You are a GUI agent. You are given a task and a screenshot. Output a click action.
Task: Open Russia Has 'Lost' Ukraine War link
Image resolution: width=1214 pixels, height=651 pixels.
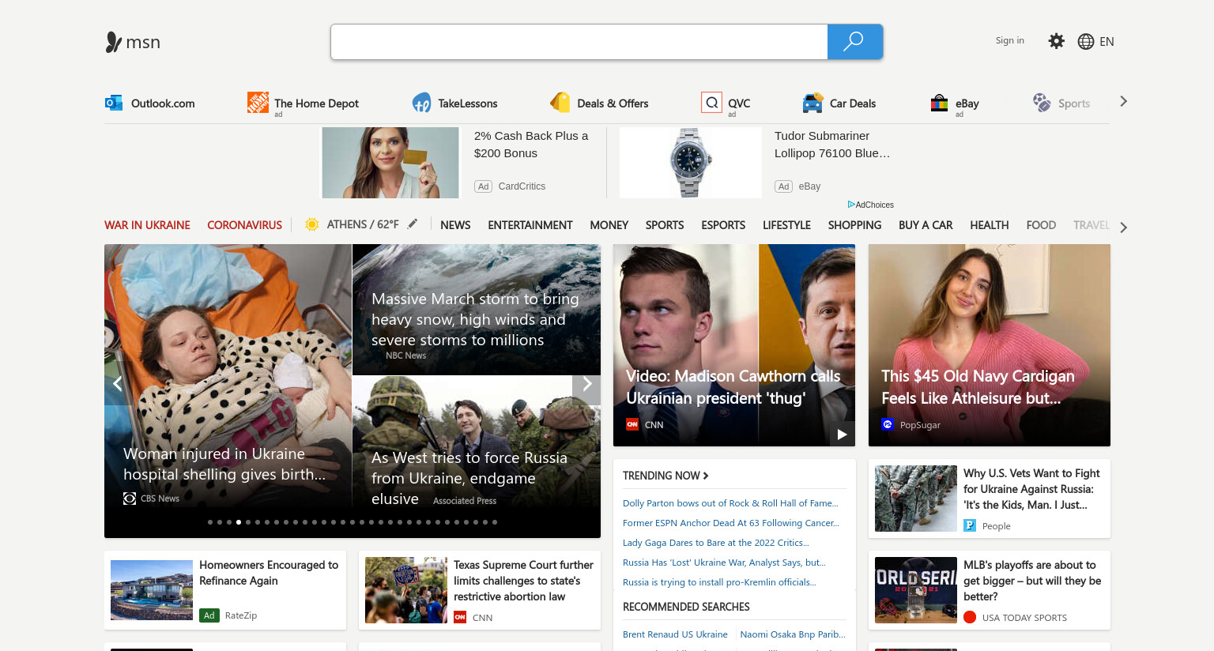tap(724, 563)
